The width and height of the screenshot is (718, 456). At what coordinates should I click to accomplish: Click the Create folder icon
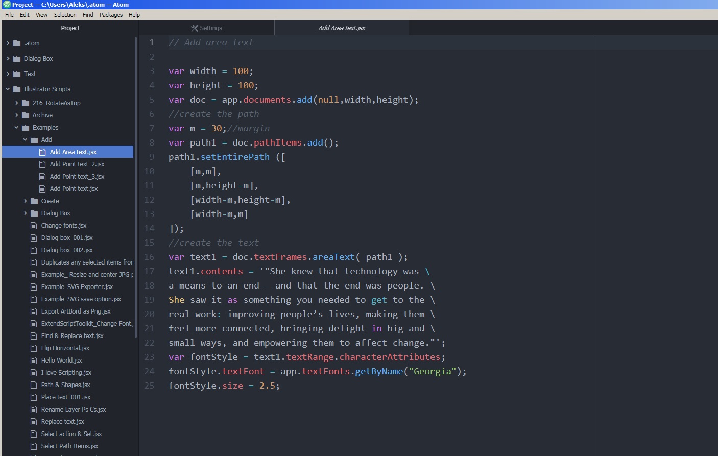point(34,201)
